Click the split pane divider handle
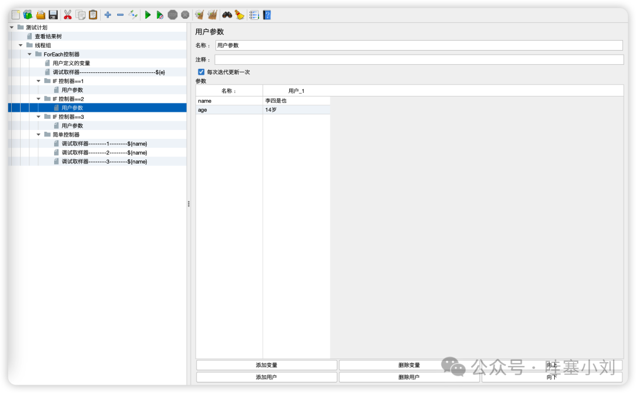 [x=188, y=204]
